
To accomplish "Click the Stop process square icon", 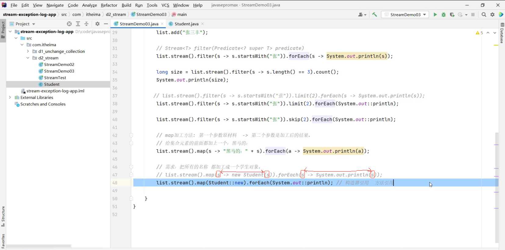I will (x=473, y=14).
